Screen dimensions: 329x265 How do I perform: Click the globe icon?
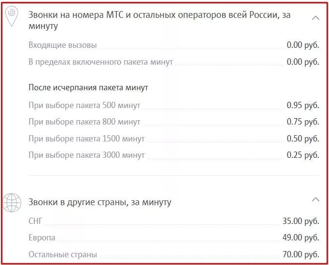point(12,202)
